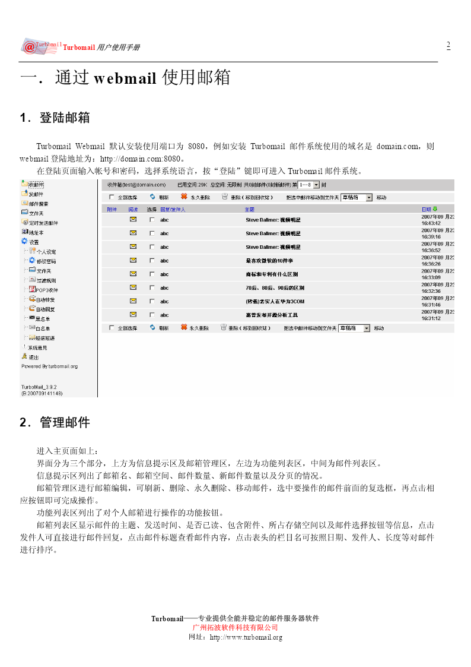This screenshot has height=667, width=471.
Task: Open the message 70后、80后、90后的区别
Action: coord(275,288)
